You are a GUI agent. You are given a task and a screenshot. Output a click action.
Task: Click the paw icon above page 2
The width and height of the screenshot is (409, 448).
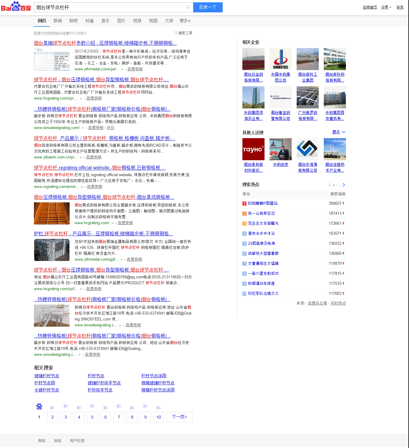(x=52, y=408)
